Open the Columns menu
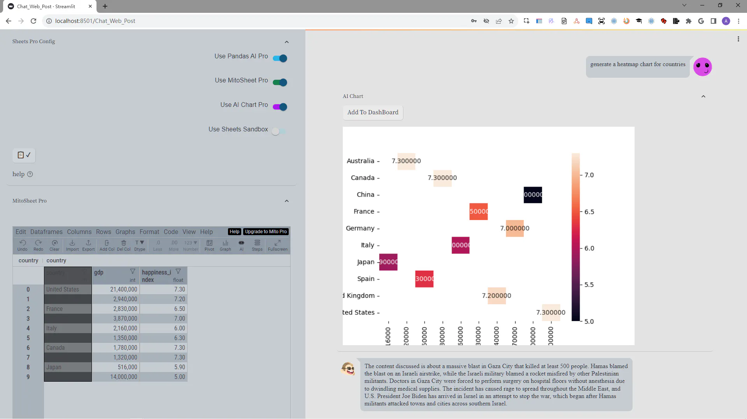The height and width of the screenshot is (419, 747). [79, 232]
